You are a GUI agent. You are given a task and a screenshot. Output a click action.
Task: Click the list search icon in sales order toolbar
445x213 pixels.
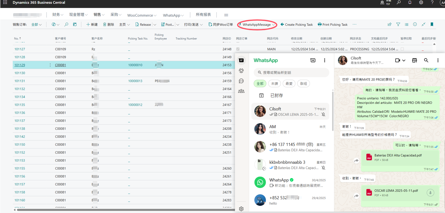click(66, 24)
